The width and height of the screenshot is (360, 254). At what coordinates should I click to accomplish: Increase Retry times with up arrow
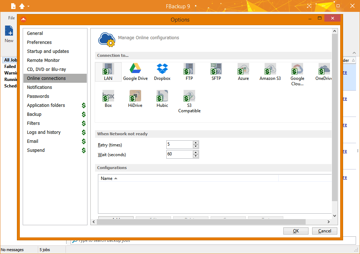pos(195,143)
